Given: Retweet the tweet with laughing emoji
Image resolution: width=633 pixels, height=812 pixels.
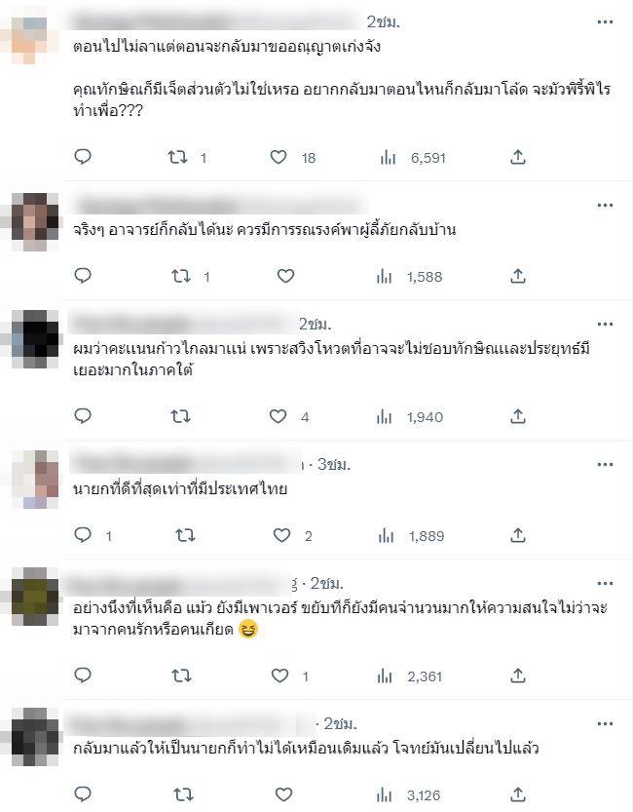Looking at the screenshot, I should (x=181, y=676).
